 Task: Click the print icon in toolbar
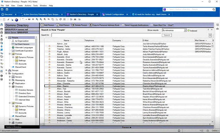pyautogui.click(x=29, y=19)
